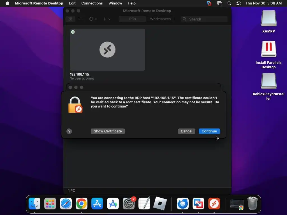
Task: Open Google Chrome from the Dock
Action: 82,204
